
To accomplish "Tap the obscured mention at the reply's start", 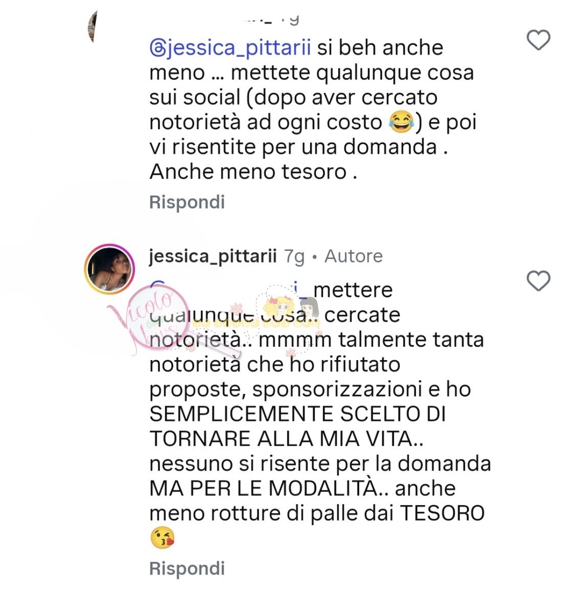I will (x=229, y=290).
